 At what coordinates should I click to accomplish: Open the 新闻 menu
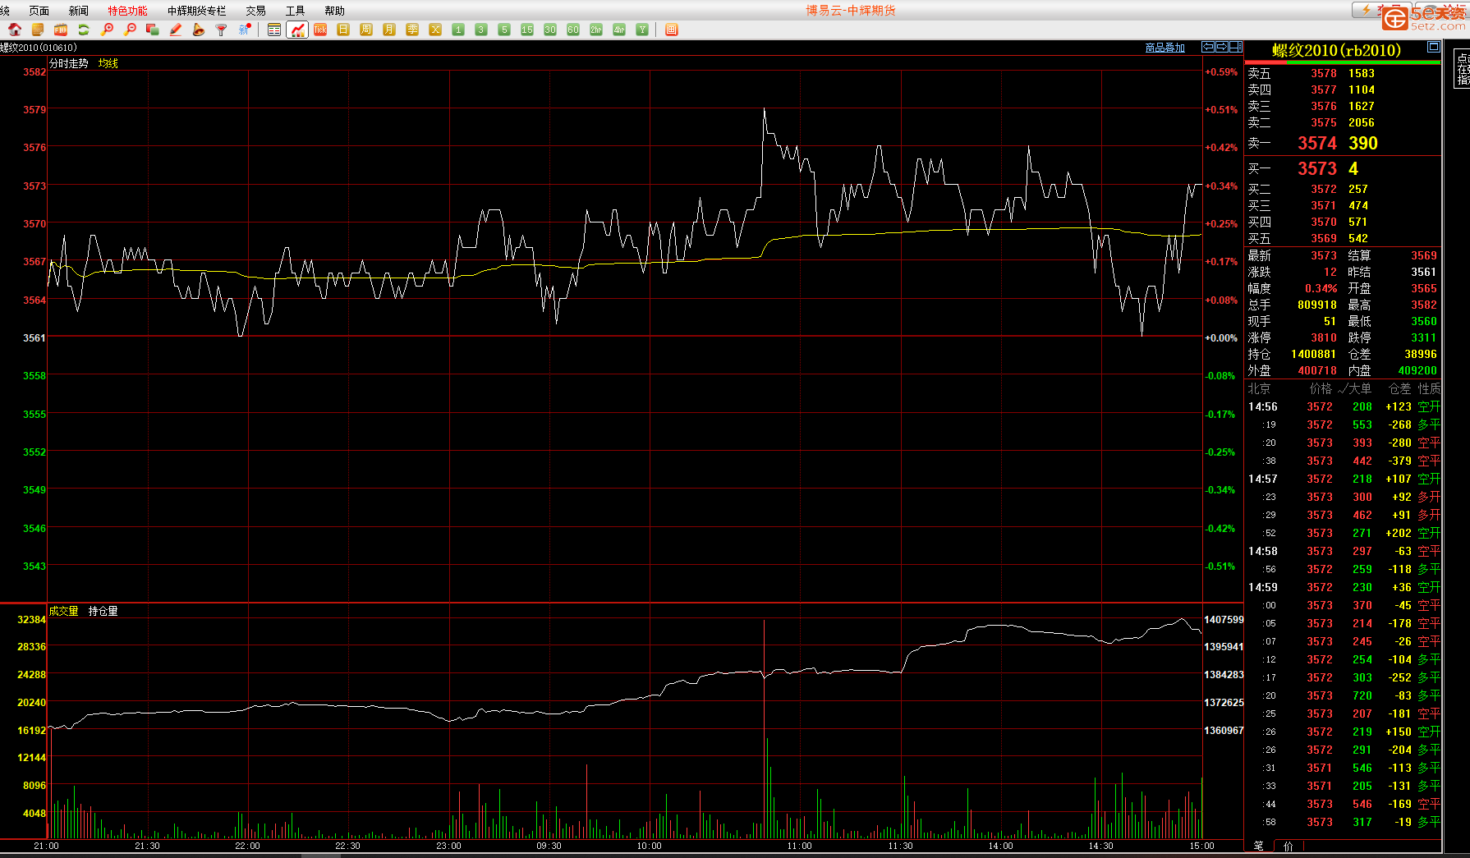[79, 11]
